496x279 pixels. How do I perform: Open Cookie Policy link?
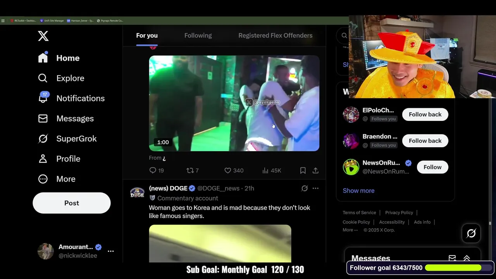point(356,222)
